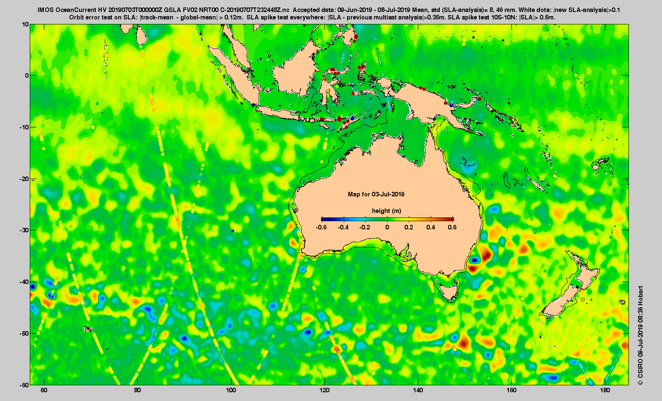Click latitude axis label 0

[27, 76]
